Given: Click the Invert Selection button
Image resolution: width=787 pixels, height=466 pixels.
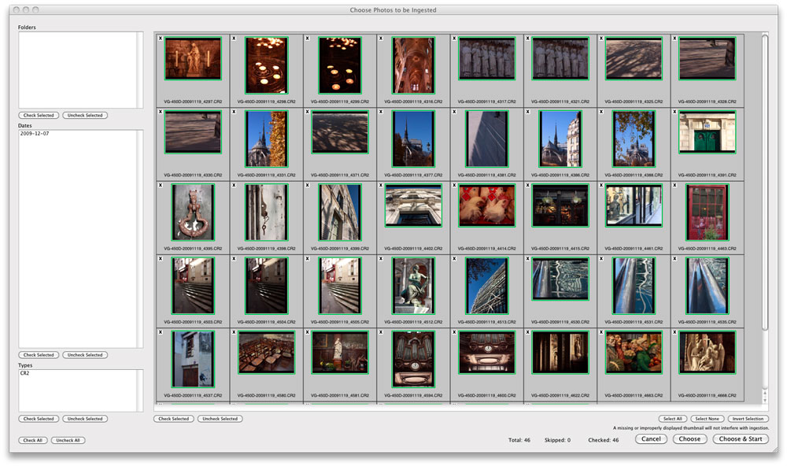Looking at the screenshot, I should click(x=748, y=419).
